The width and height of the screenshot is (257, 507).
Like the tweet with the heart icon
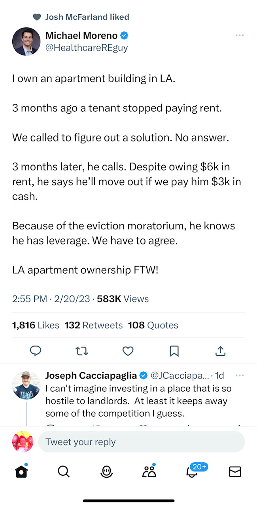(x=128, y=351)
